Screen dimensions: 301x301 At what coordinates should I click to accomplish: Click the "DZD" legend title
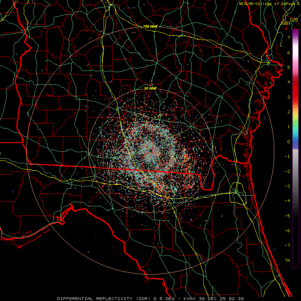coord(294,20)
